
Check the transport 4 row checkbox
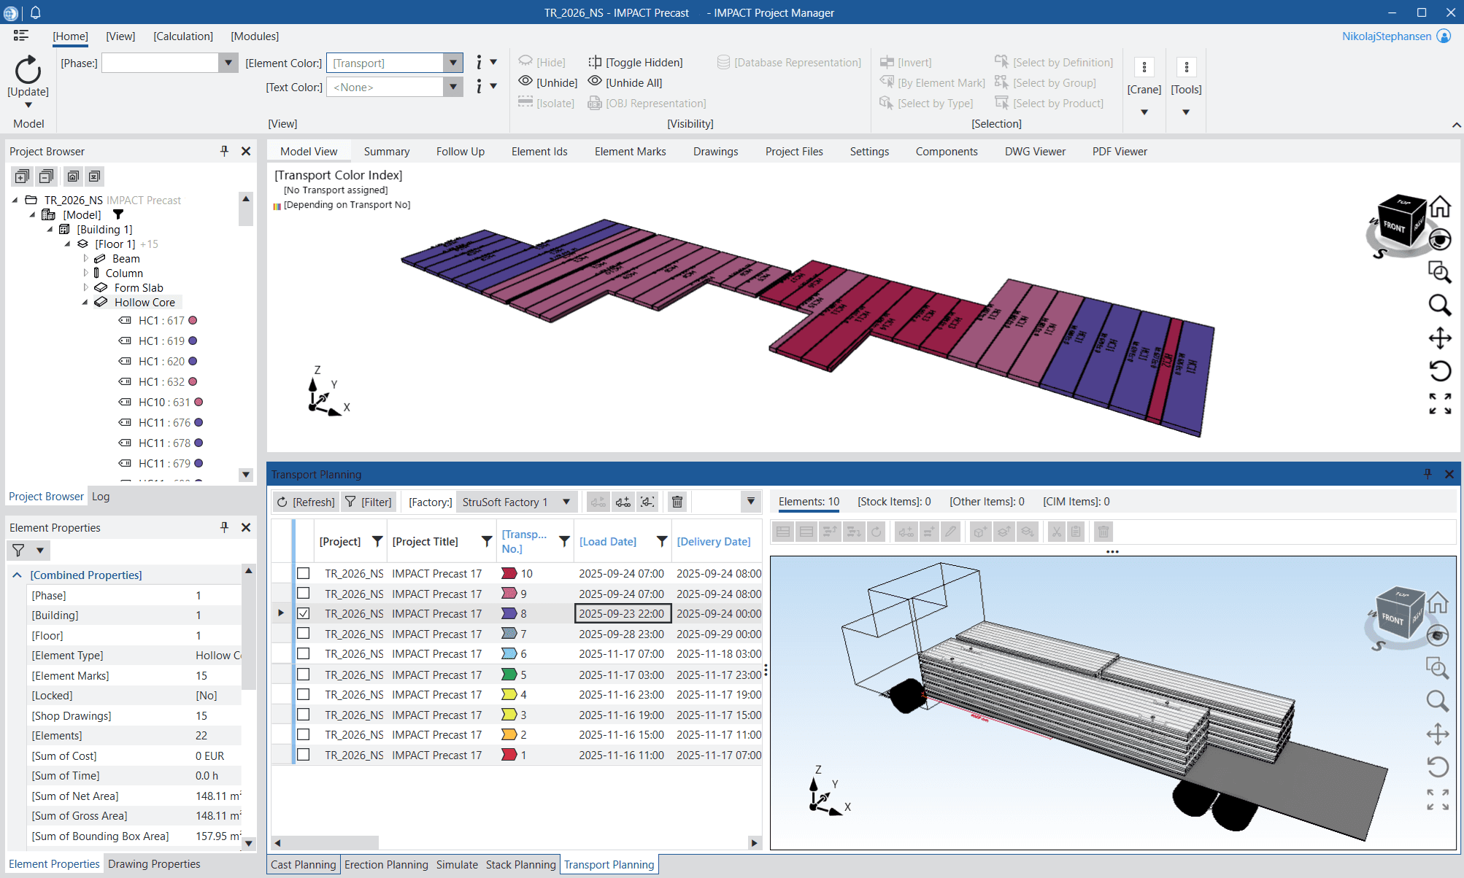304,694
